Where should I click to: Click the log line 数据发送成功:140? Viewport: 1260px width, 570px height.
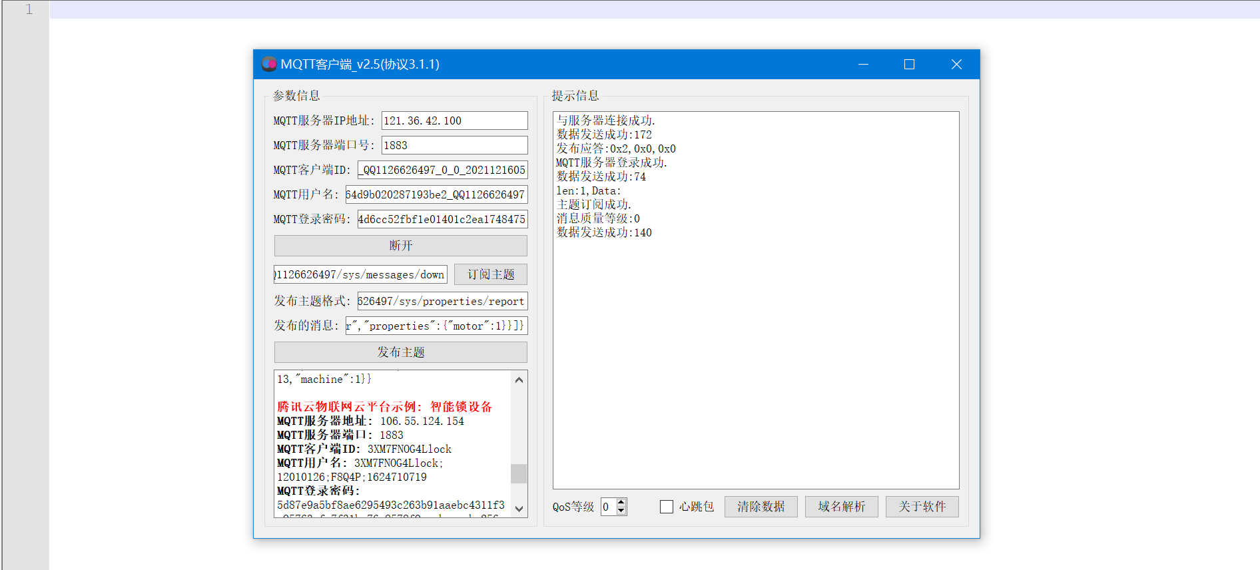pos(604,232)
